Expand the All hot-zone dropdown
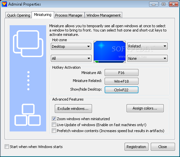Screen dimensions: 180x157 71,58
